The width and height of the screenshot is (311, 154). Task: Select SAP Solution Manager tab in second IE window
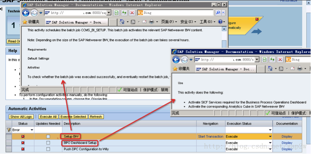pos(226,69)
